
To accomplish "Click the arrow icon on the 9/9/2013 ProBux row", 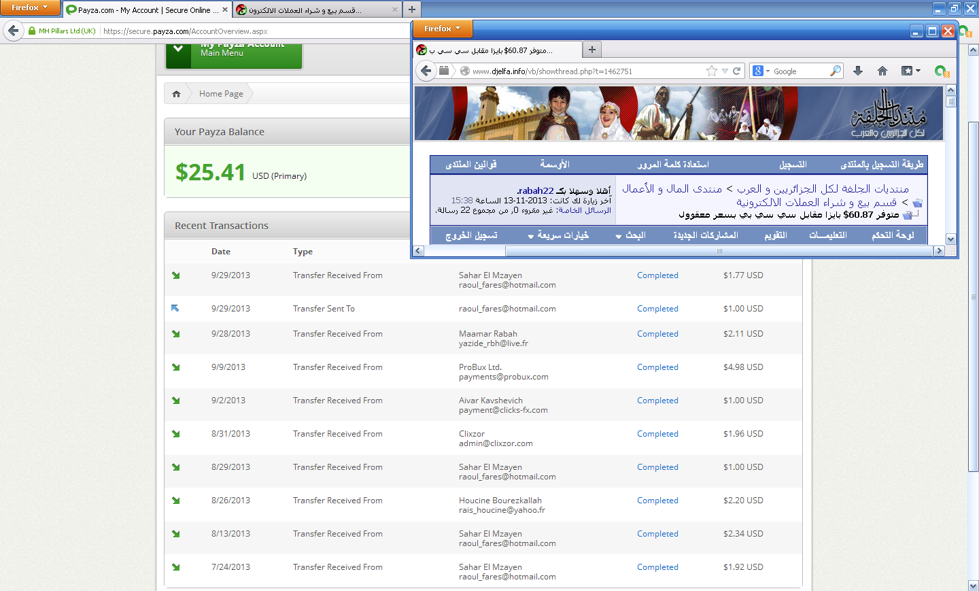I will pos(175,367).
